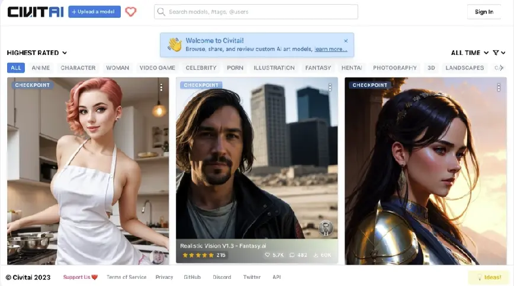Select the Anime tag filter
The height and width of the screenshot is (286, 514).
(x=41, y=68)
